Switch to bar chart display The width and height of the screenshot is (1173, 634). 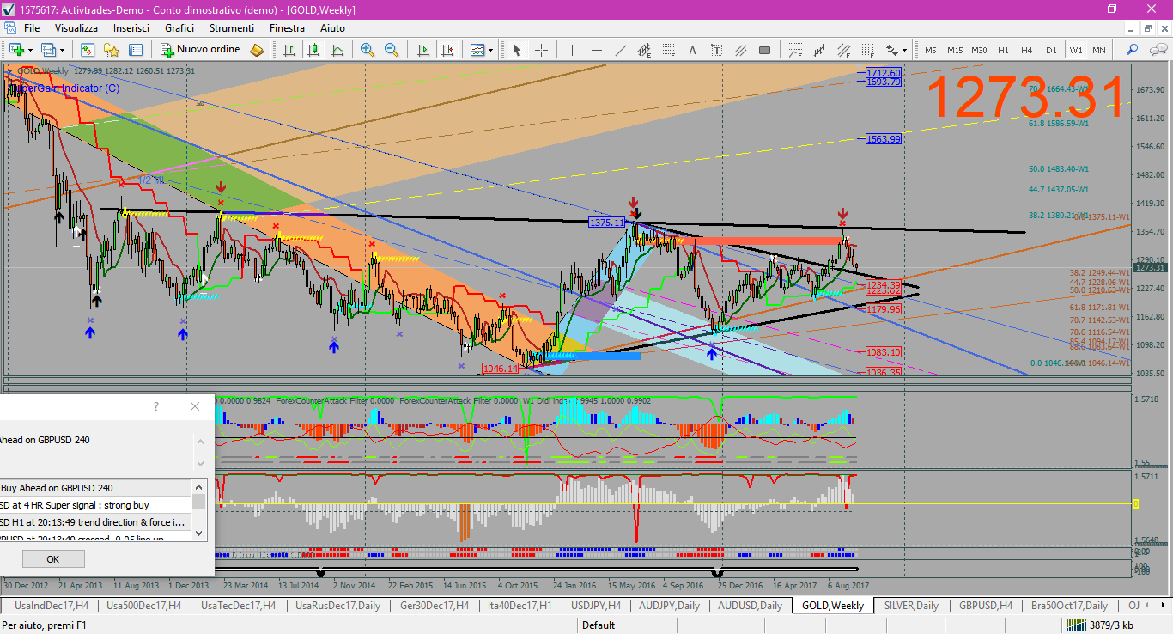click(x=289, y=50)
